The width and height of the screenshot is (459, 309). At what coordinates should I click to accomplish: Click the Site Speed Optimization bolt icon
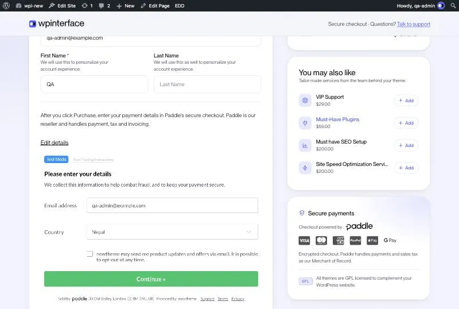click(305, 168)
